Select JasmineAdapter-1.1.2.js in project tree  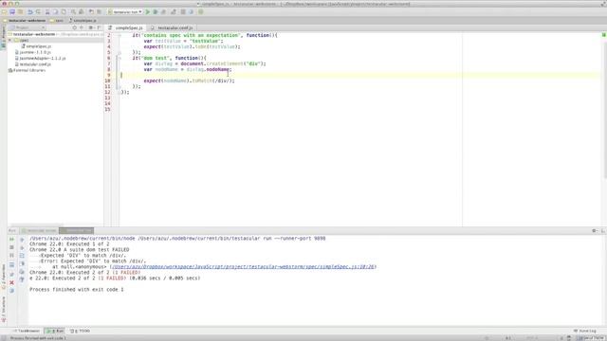tap(40, 58)
